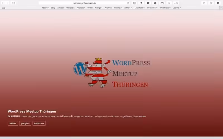Save page with the Pocket icon
The image size is (223, 139).
[x=148, y=3]
